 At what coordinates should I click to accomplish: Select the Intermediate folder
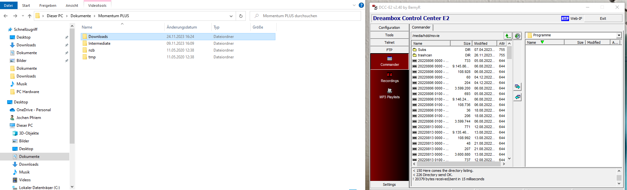coord(99,43)
